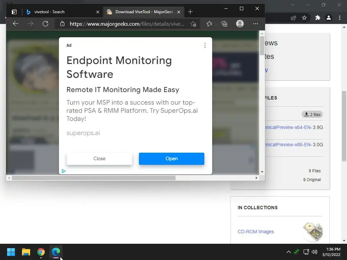The width and height of the screenshot is (347, 260).
Task: Share page icon in Chrome window
Action: click(293, 18)
